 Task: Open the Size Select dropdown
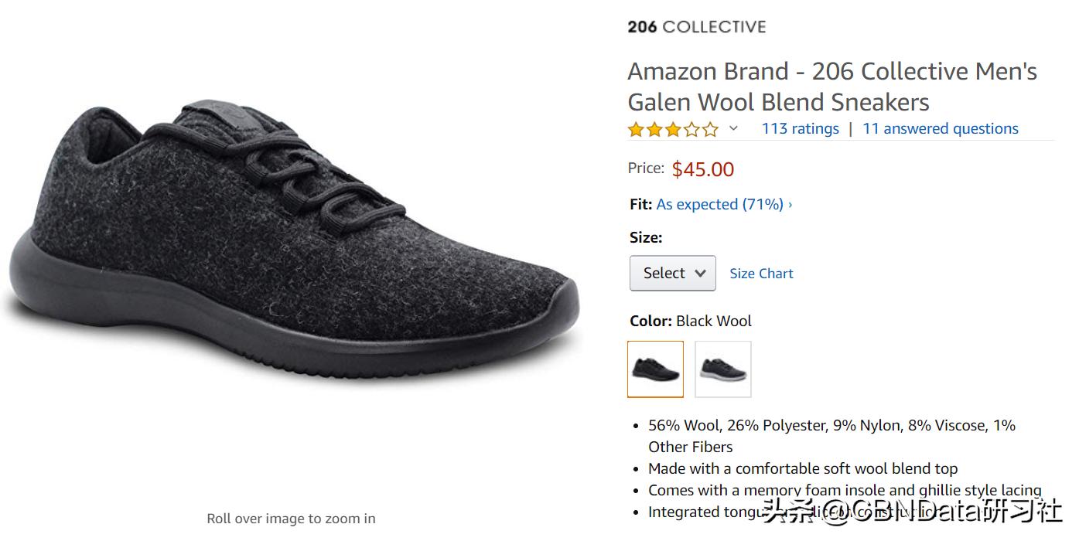pyautogui.click(x=672, y=273)
